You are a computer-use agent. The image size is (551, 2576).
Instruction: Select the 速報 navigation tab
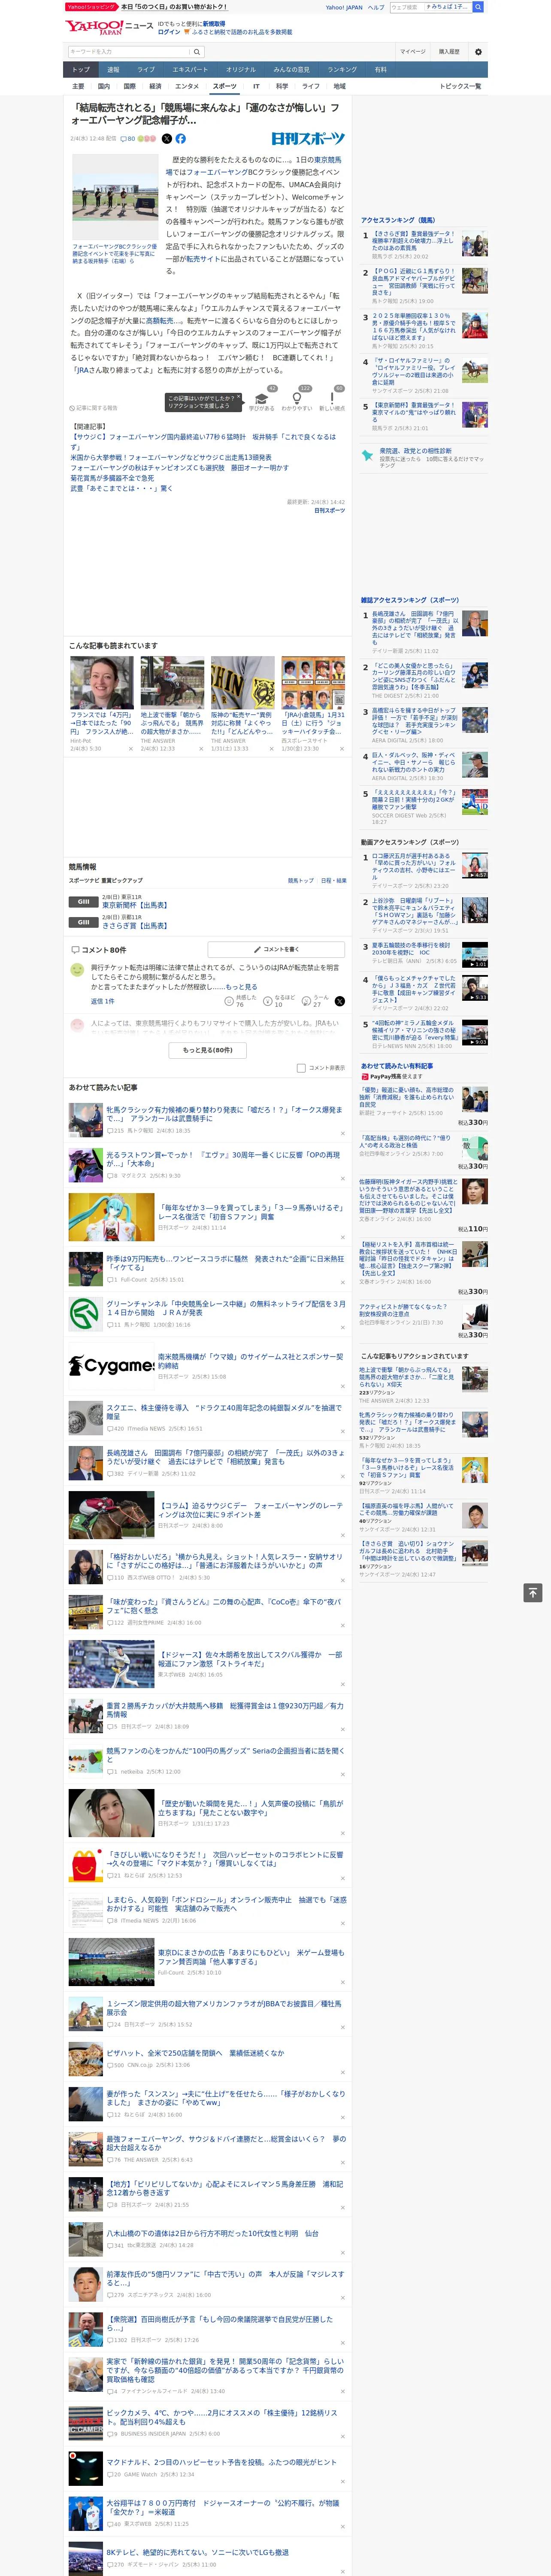pyautogui.click(x=113, y=70)
